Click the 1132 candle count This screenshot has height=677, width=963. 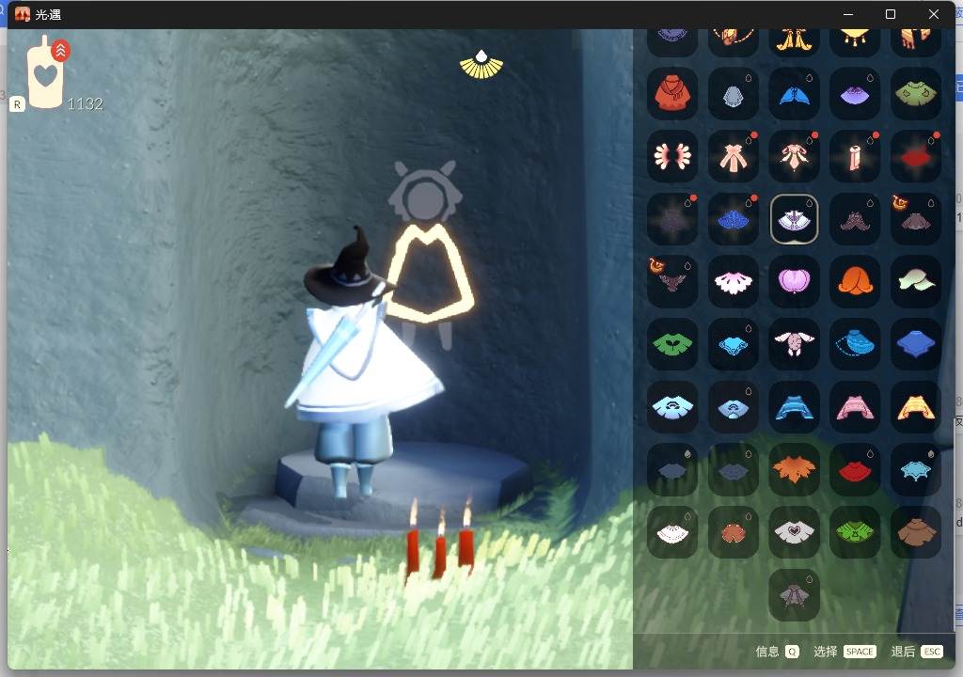[85, 103]
